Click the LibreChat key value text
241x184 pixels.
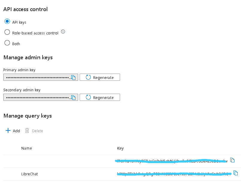(174, 174)
